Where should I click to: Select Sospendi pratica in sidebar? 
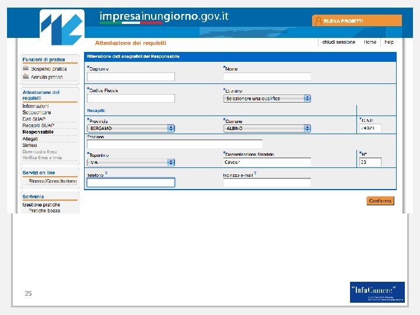click(x=49, y=69)
